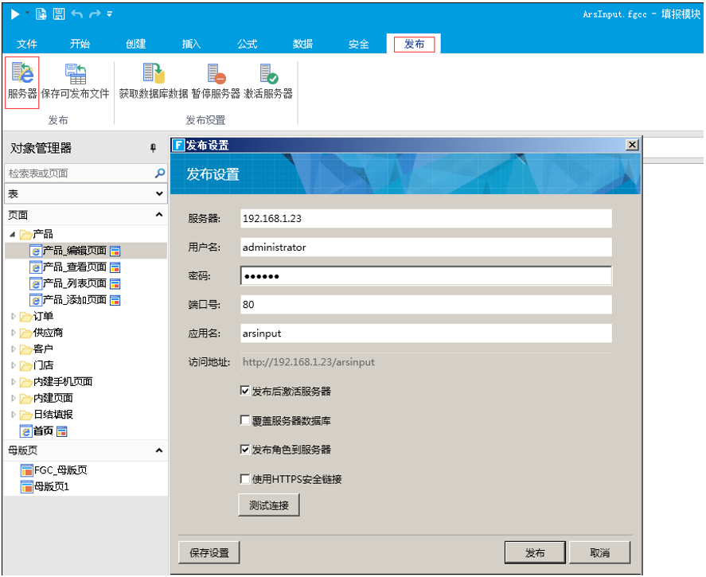Viewport: 706px width, 577px height.
Task: Click the 保存可发布文件 ribbon icon
Action: pos(76,76)
